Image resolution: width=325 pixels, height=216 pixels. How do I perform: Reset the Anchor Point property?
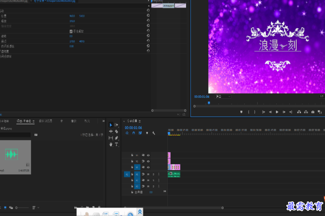click(x=148, y=41)
